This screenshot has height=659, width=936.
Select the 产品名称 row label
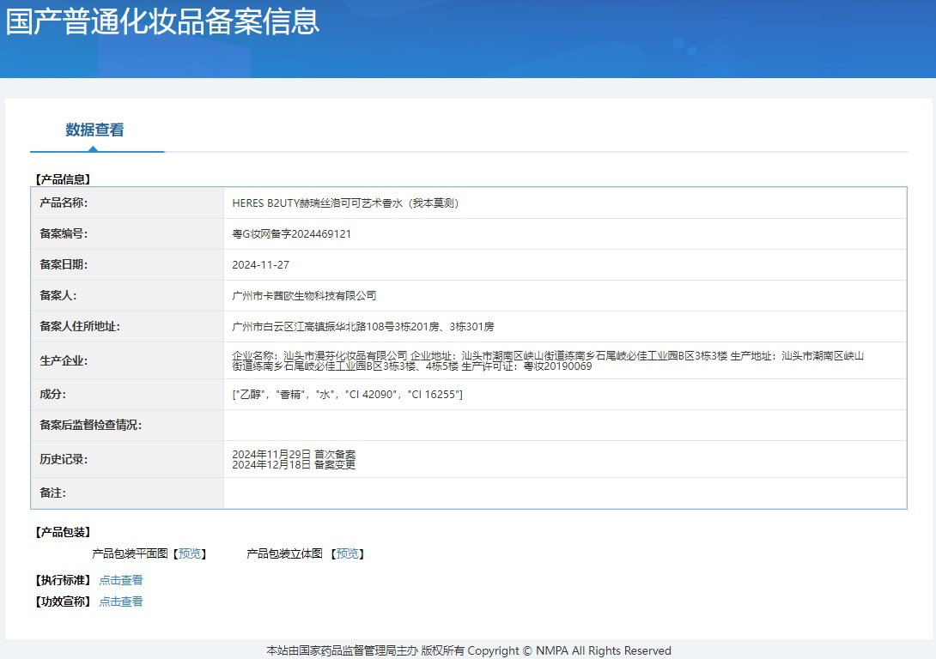(64, 203)
